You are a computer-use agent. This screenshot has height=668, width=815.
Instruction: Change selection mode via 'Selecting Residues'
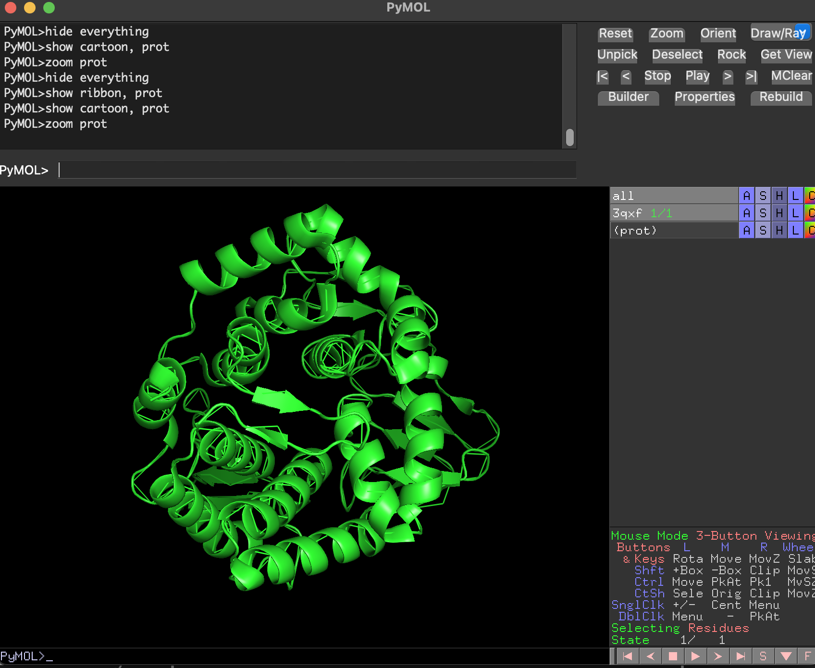coord(680,628)
